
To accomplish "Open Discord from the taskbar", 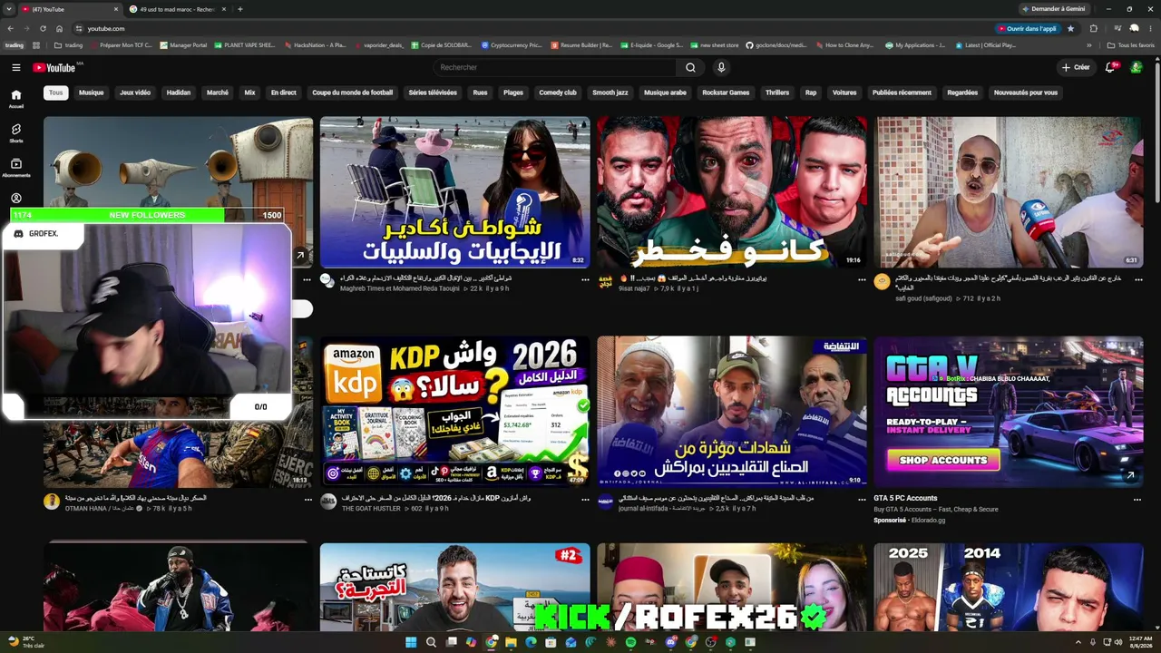I will click(x=670, y=642).
